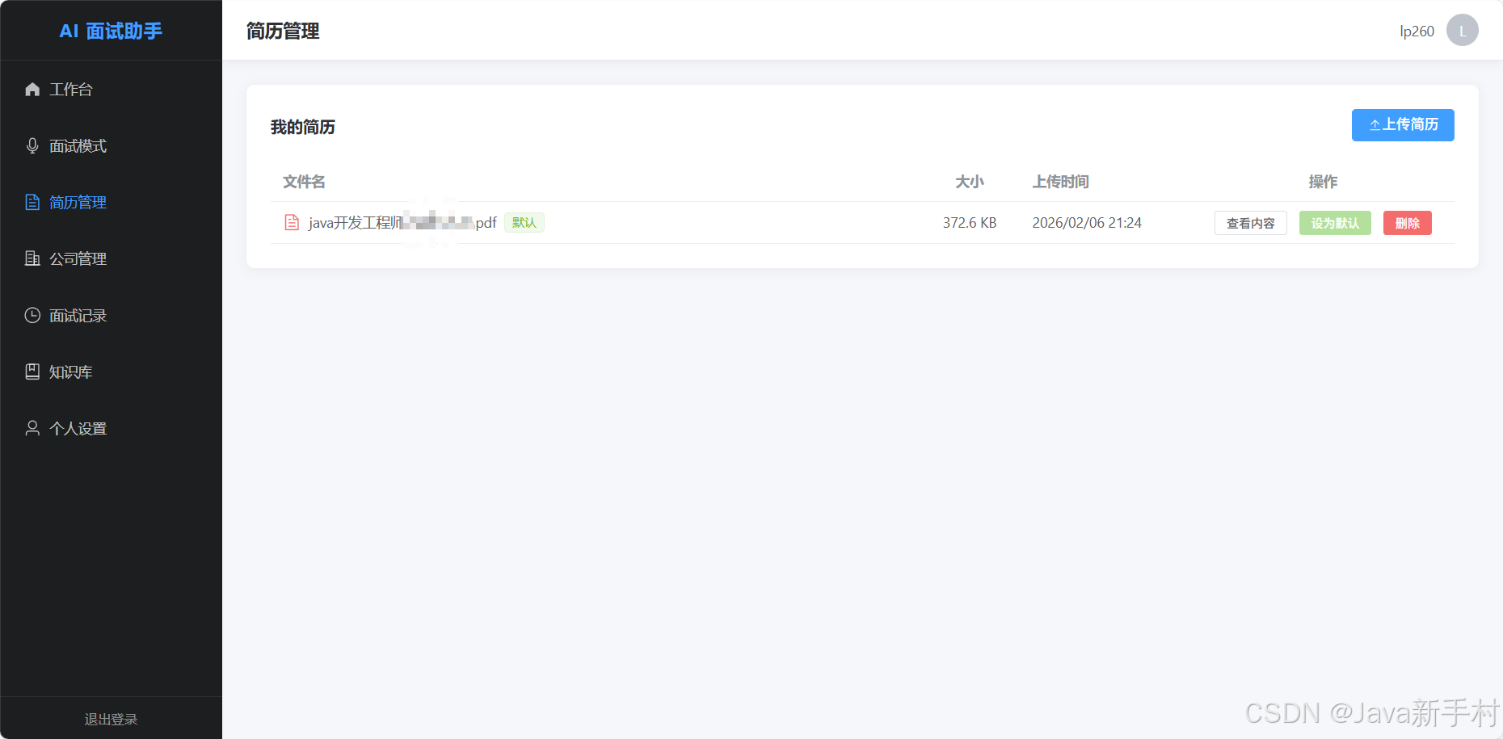
Task: Click the clock icon beside 面试记录
Action: 32,316
